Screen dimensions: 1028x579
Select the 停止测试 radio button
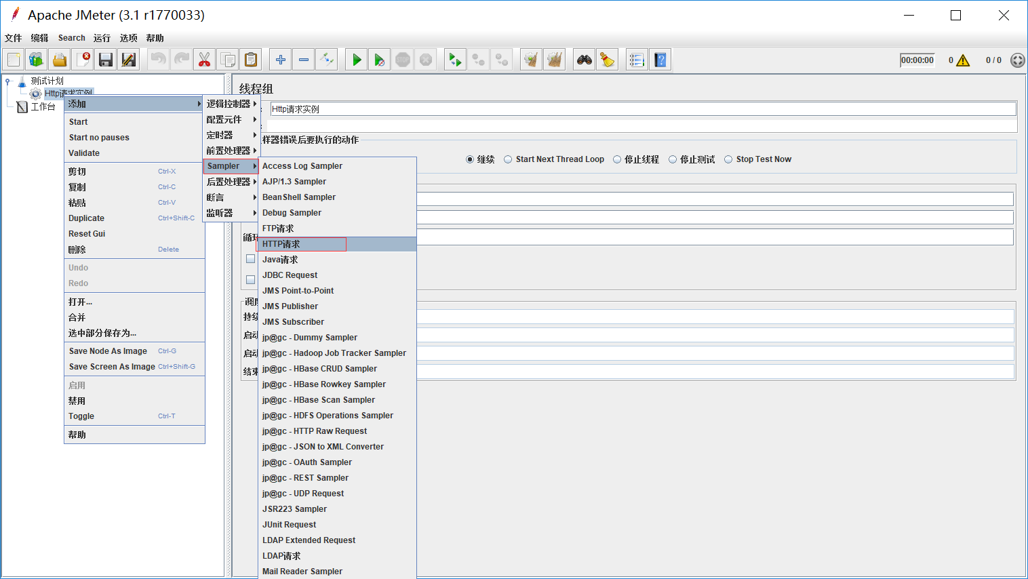point(673,159)
